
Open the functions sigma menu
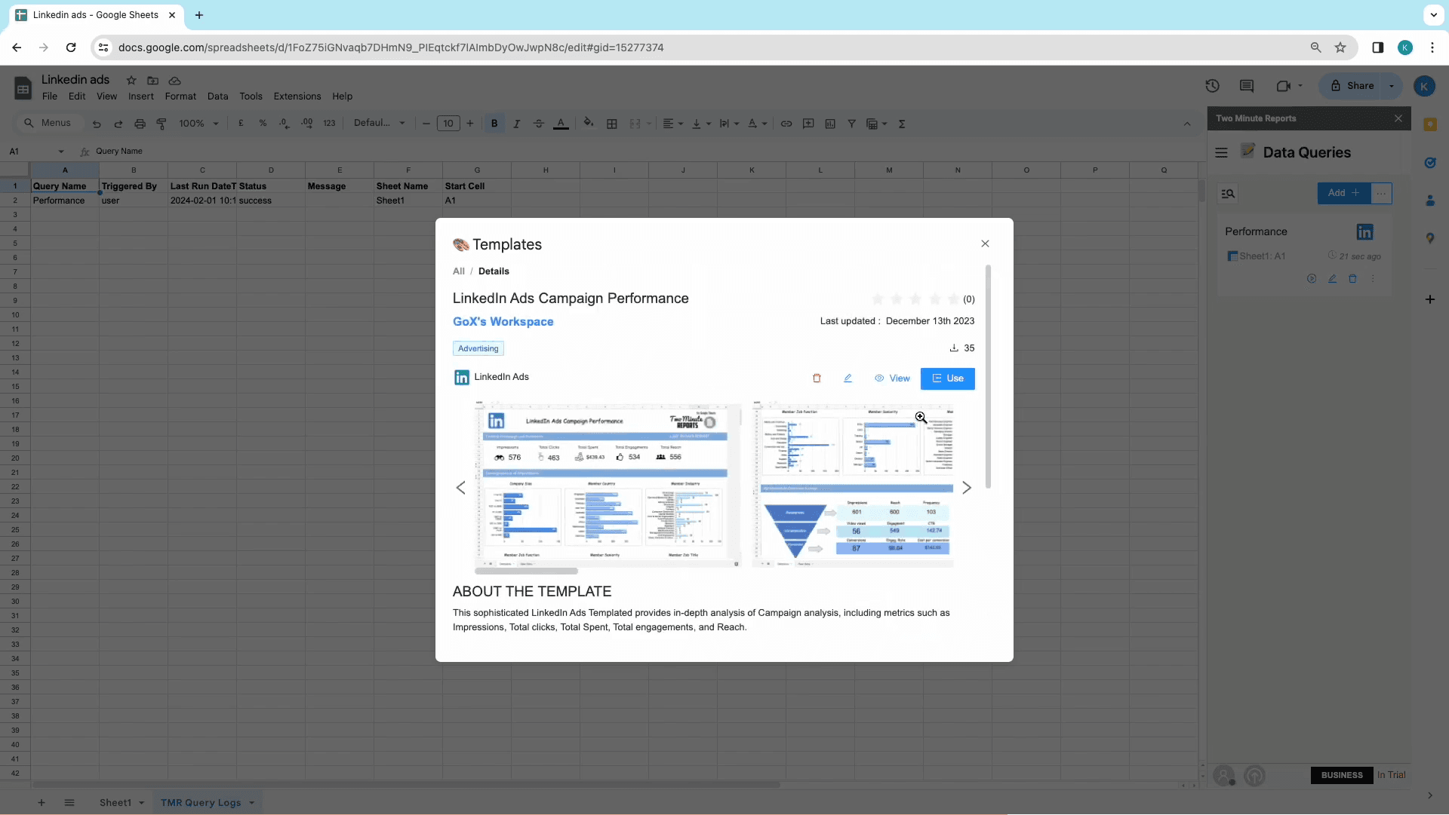pos(902,124)
